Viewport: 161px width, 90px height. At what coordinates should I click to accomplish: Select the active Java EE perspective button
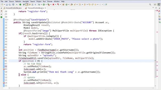(x=159, y=4)
